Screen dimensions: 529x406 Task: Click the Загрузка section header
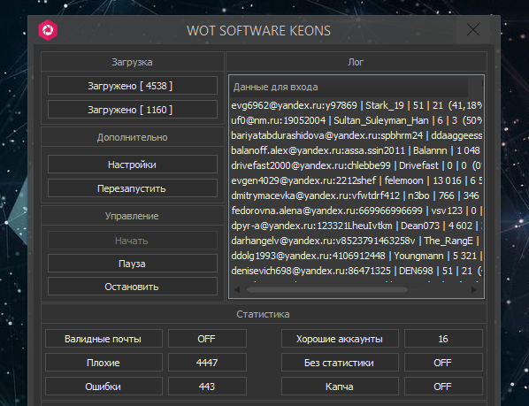(x=133, y=62)
